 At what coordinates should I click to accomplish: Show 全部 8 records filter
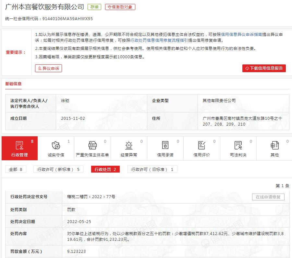[16, 169]
